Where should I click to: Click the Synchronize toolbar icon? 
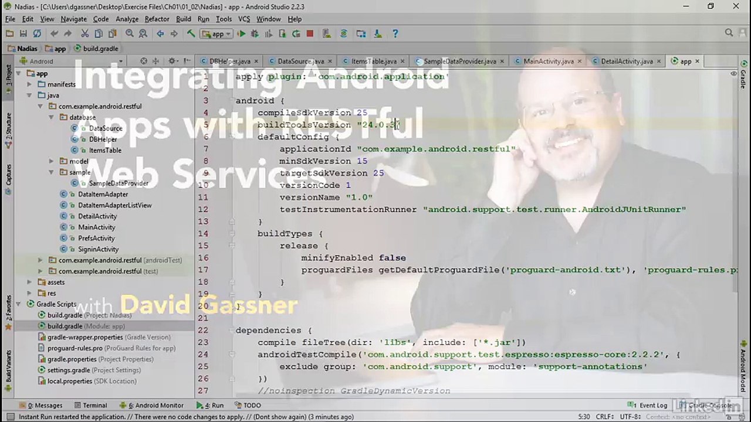tap(37, 34)
